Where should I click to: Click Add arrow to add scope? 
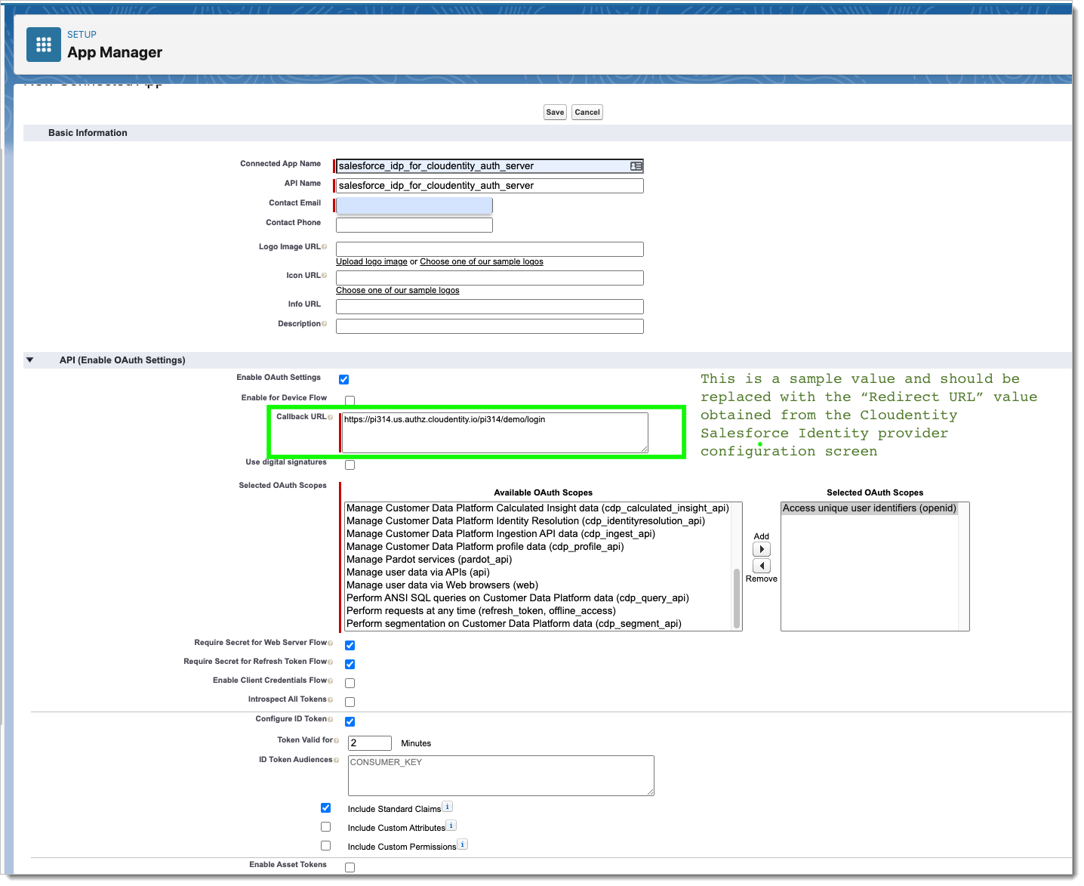(762, 549)
